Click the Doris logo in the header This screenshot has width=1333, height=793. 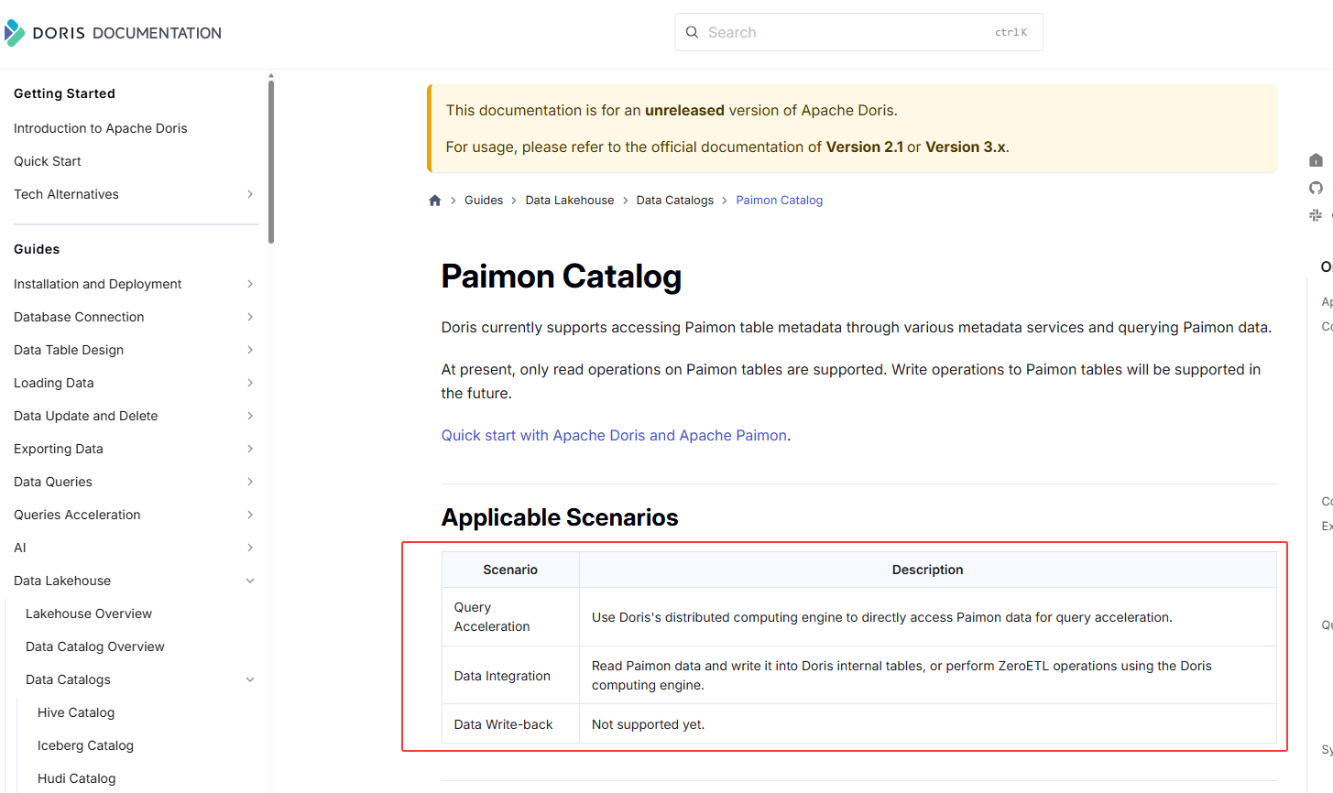point(15,33)
